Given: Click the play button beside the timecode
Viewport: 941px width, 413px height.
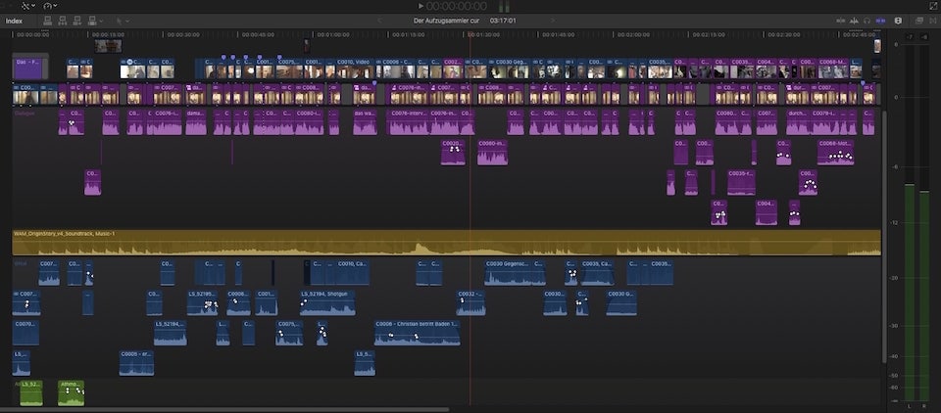Looking at the screenshot, I should coord(419,6).
